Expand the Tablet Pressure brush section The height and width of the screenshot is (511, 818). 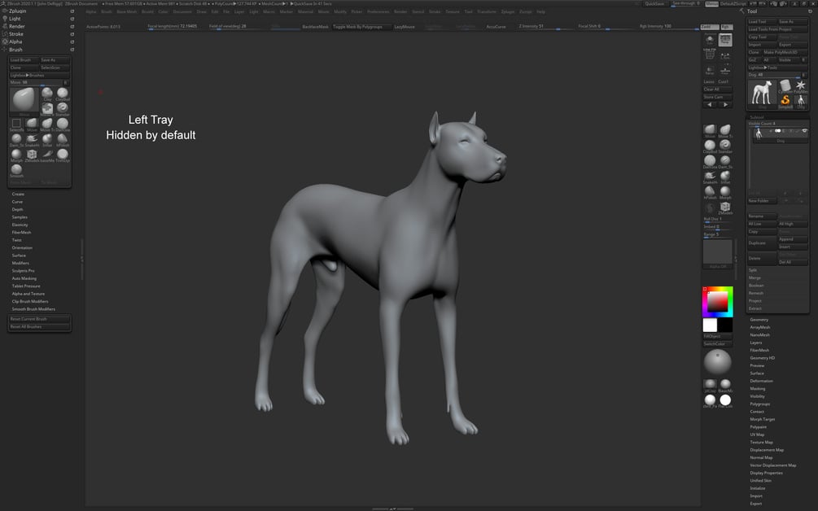point(26,286)
